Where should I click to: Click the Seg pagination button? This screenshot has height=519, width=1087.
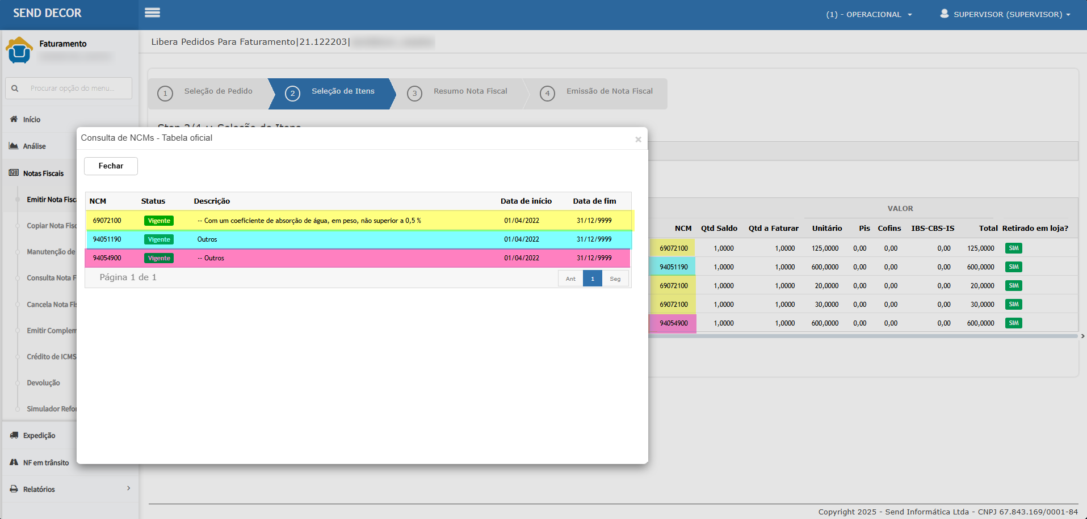615,279
